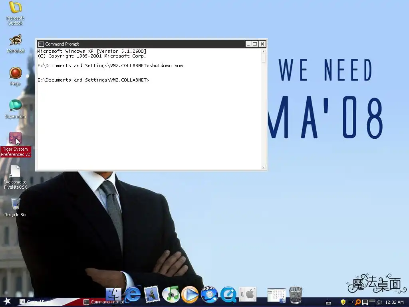409x307 pixels.
Task: Launch Windows Media Player from the dock
Action: [x=190, y=295]
